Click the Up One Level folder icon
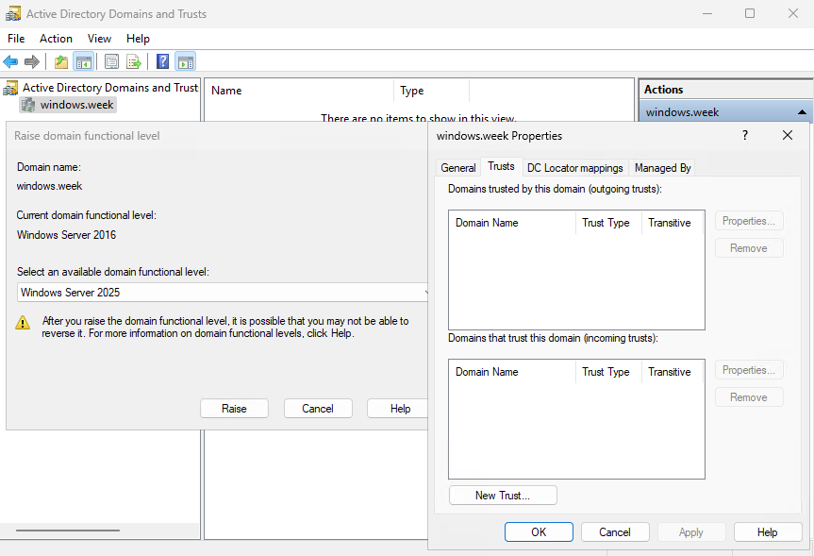Screen dimensions: 814x556 click(61, 62)
